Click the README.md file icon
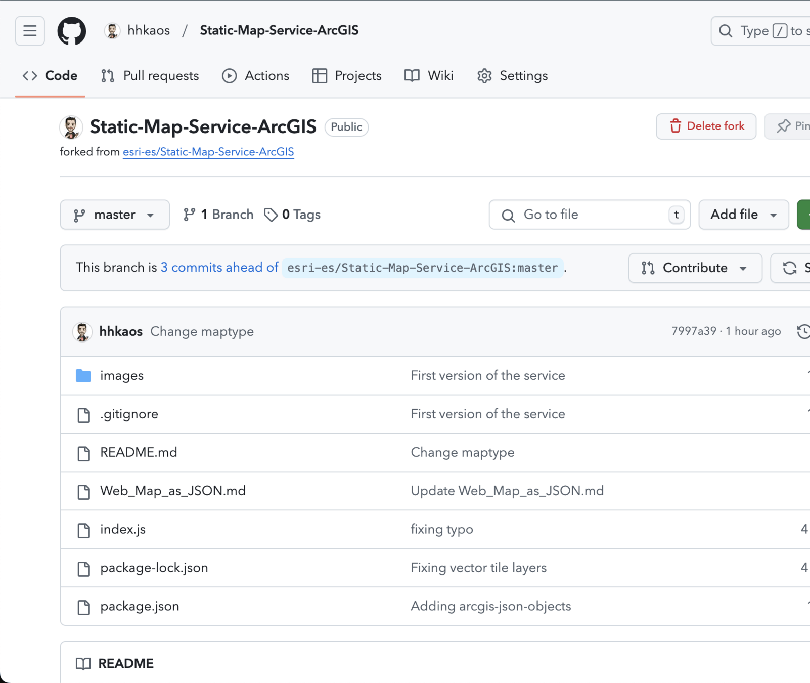Screen dimensions: 810x683 [84, 453]
